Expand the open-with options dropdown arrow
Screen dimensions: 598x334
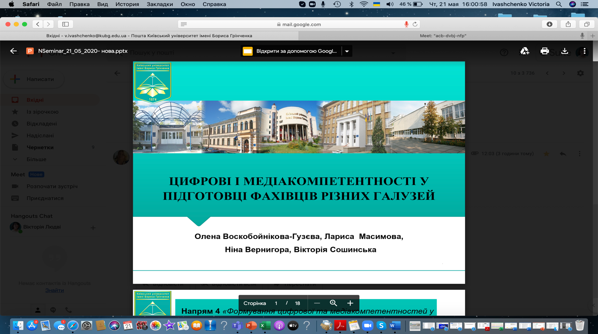tap(347, 51)
